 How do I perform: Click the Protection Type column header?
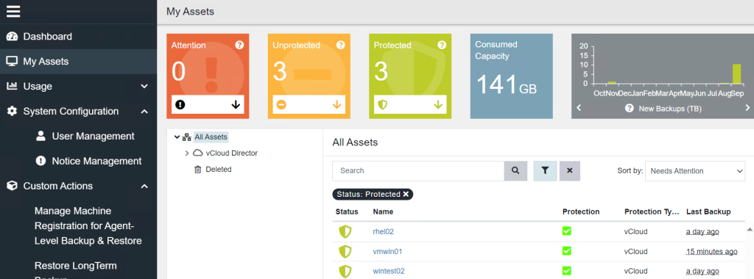[652, 211]
